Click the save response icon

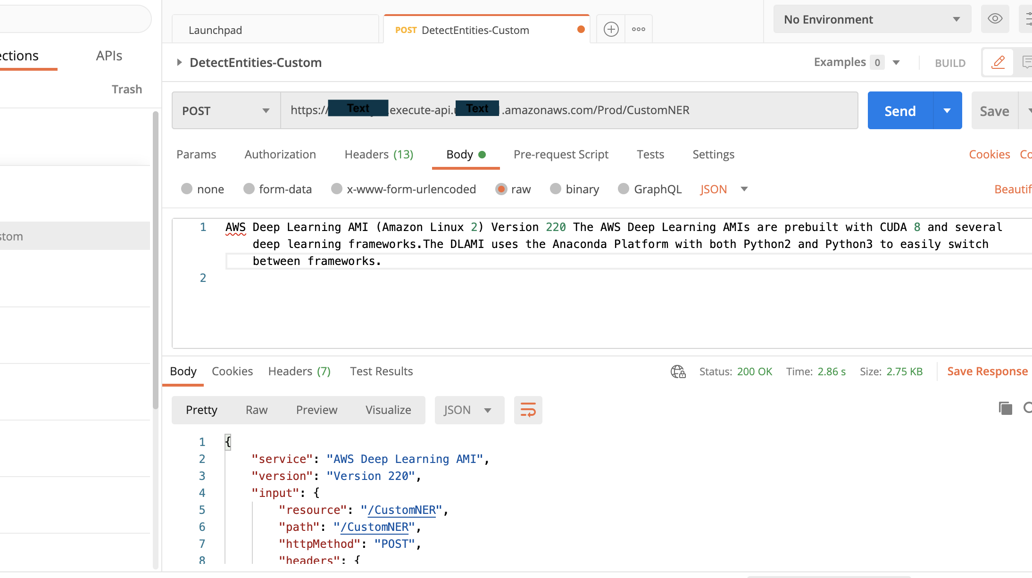click(987, 371)
